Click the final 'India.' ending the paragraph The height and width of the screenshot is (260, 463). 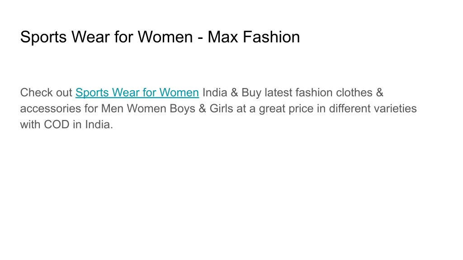pos(99,125)
